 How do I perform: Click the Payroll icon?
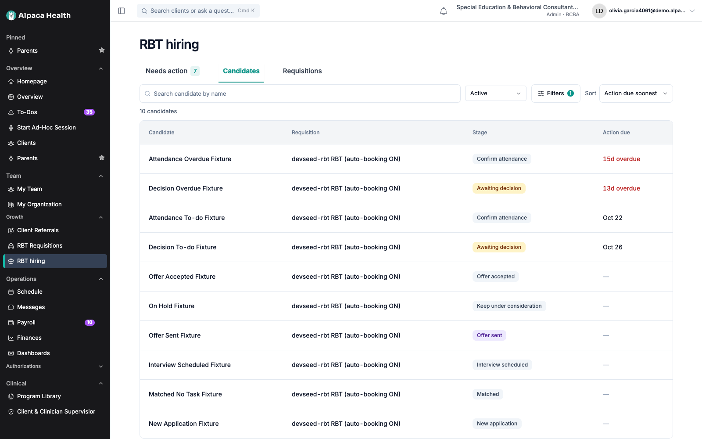(x=11, y=323)
